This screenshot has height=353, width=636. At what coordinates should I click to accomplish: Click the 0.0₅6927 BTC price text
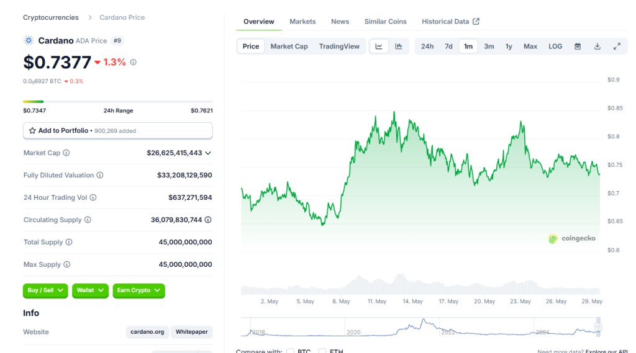[x=42, y=81]
